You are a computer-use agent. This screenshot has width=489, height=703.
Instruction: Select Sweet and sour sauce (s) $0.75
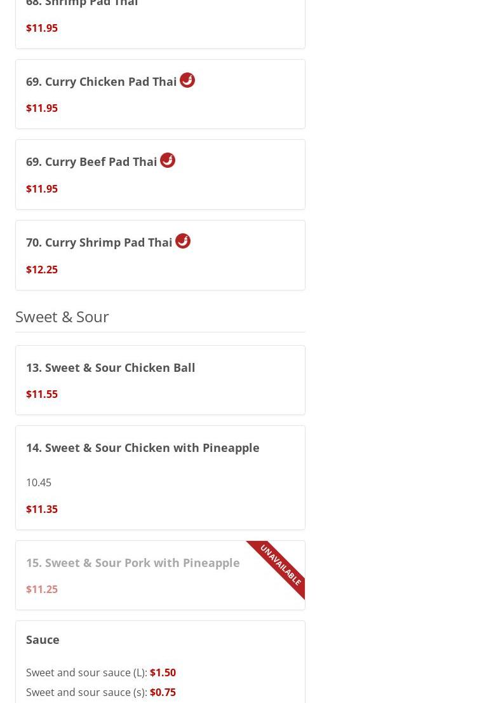pyautogui.click(x=101, y=692)
